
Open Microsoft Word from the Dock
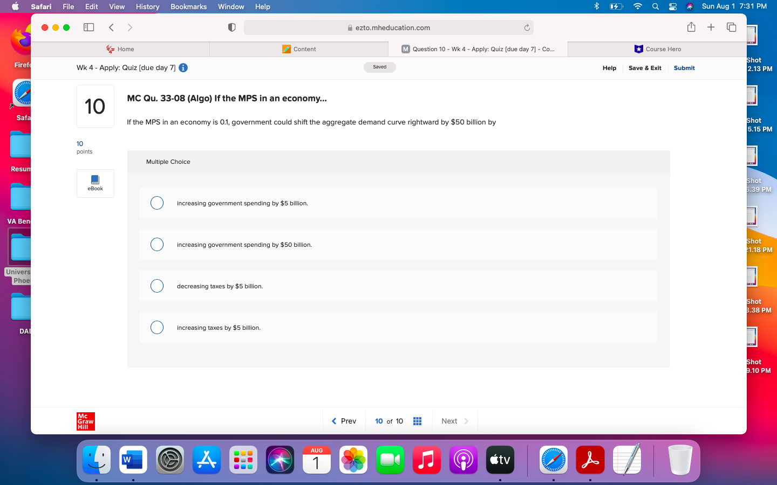(x=133, y=460)
